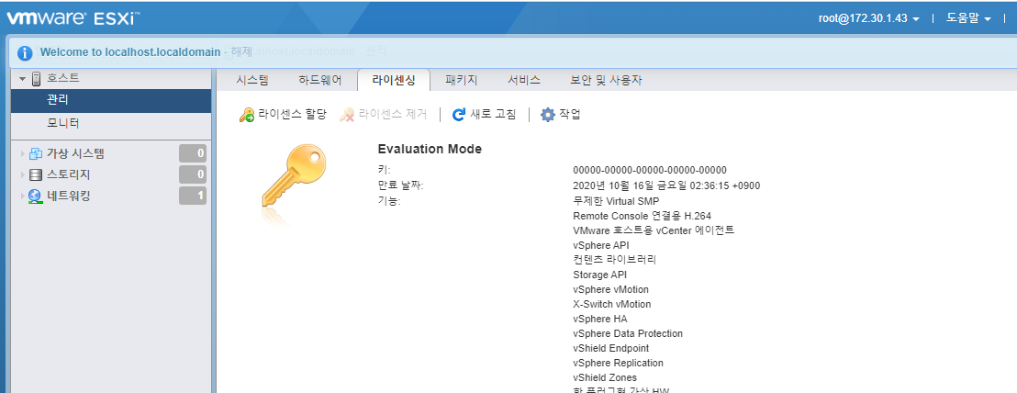Screen dimensions: 1017x393
Task: Click license key 00000-00000-00000-00000-00000
Action: tap(650, 171)
